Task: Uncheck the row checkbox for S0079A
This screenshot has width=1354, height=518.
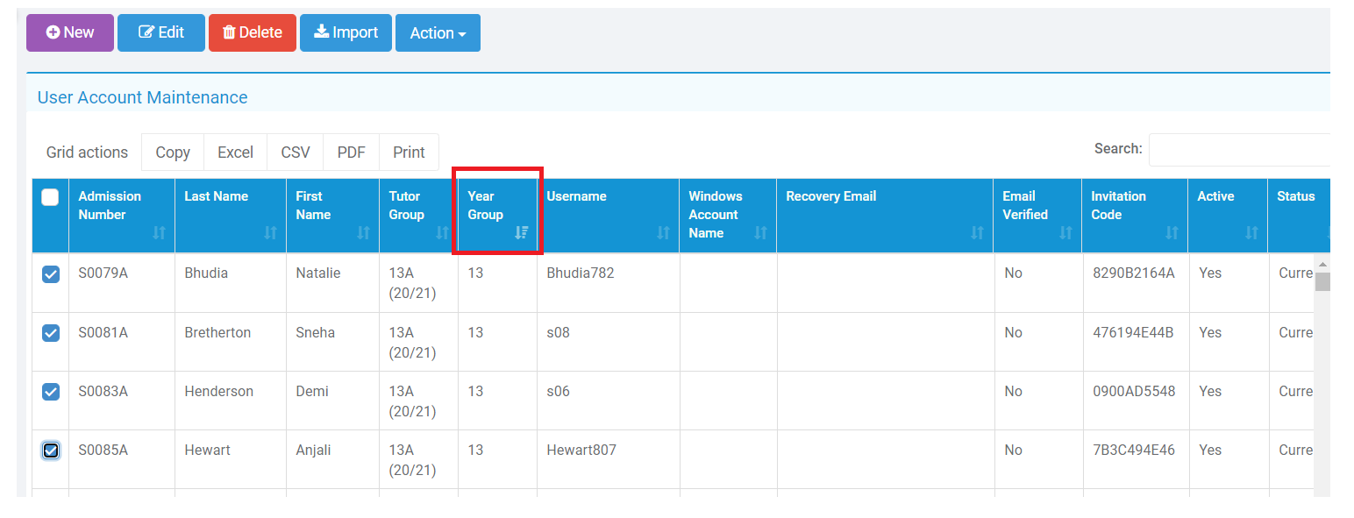Action: (50, 273)
